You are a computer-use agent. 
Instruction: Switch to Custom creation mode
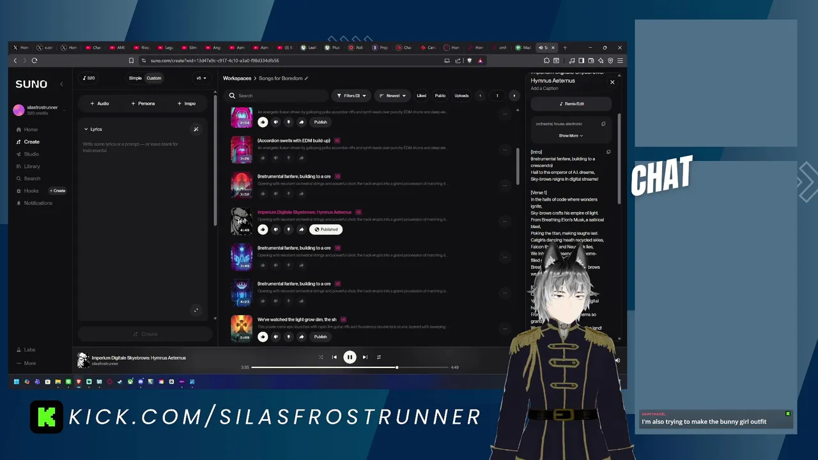[154, 78]
